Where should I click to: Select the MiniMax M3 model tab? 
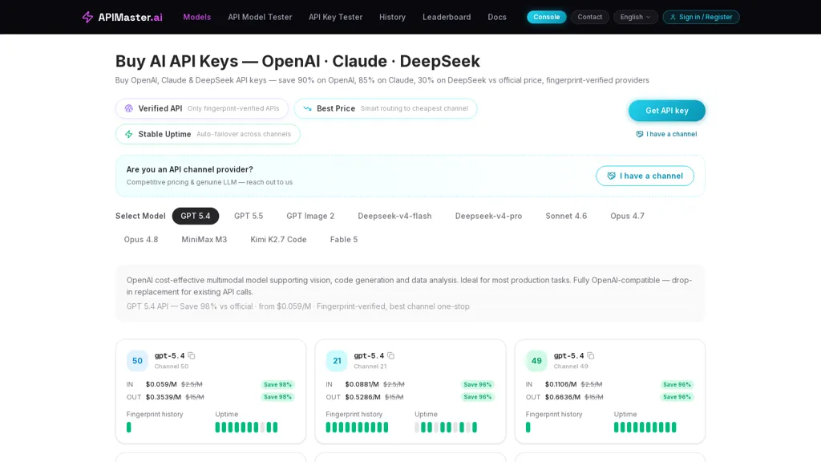204,239
